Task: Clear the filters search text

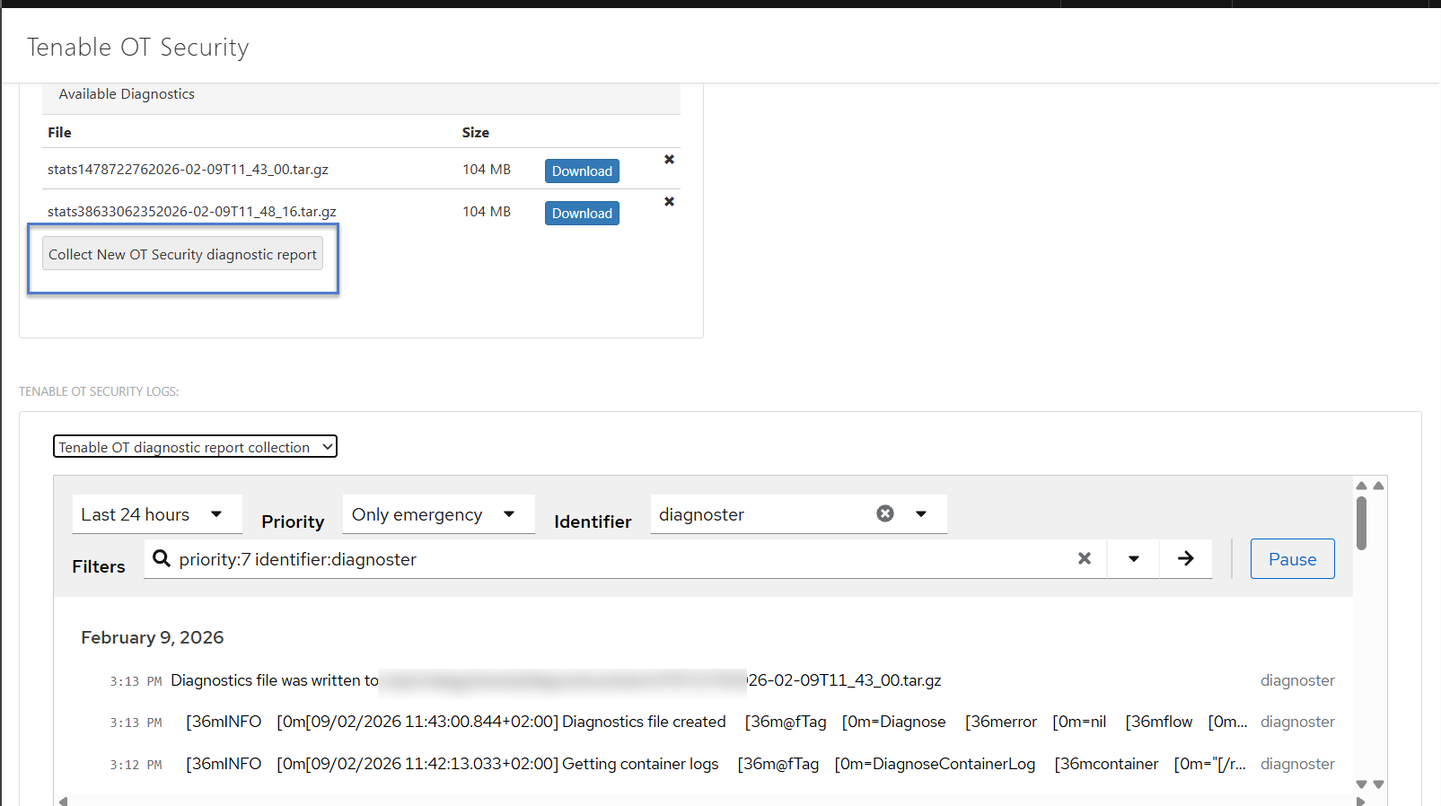Action: pyautogui.click(x=1084, y=558)
